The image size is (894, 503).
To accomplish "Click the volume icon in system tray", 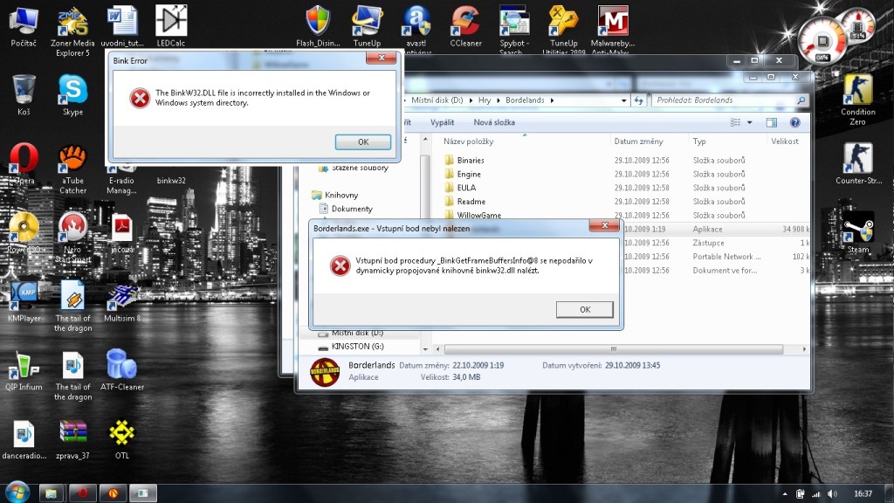I will pos(832,494).
